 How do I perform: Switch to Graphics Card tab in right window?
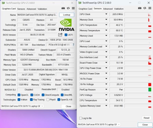click(x=85, y=9)
